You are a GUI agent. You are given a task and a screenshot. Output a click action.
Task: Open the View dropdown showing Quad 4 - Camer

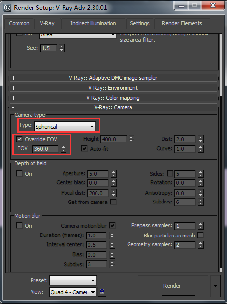[x=73, y=292]
